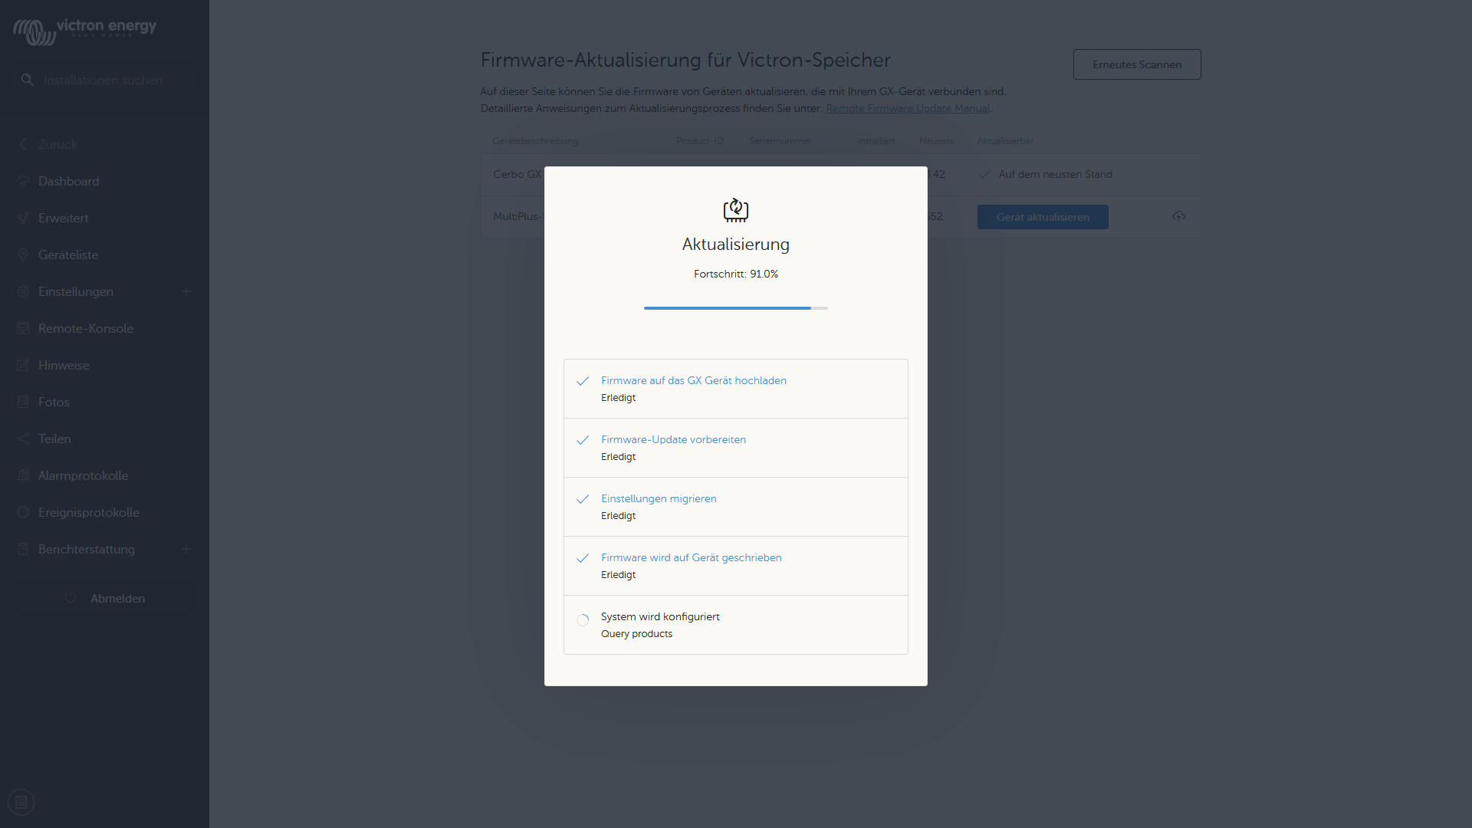Screen dimensions: 1472x828
Task: Click the bottom-left list icon button
Action: [21, 803]
